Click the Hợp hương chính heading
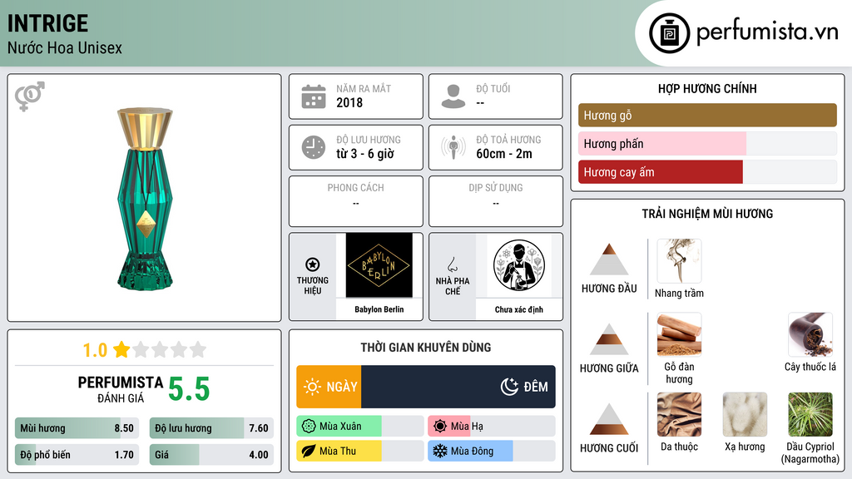852x479 pixels. pyautogui.click(x=707, y=88)
